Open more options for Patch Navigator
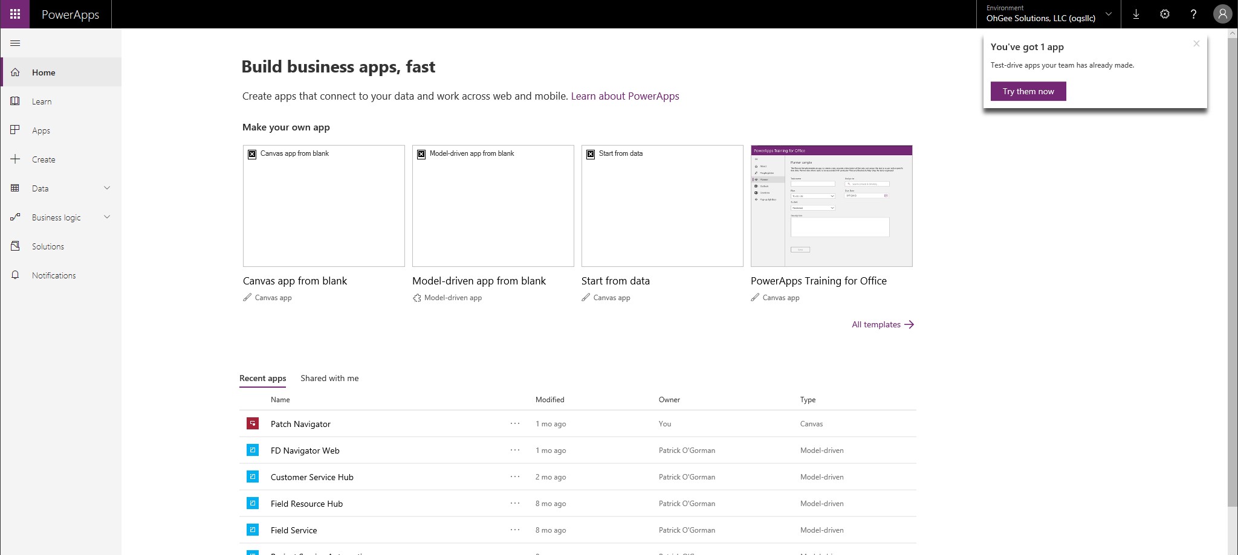This screenshot has height=555, width=1238. coord(515,423)
